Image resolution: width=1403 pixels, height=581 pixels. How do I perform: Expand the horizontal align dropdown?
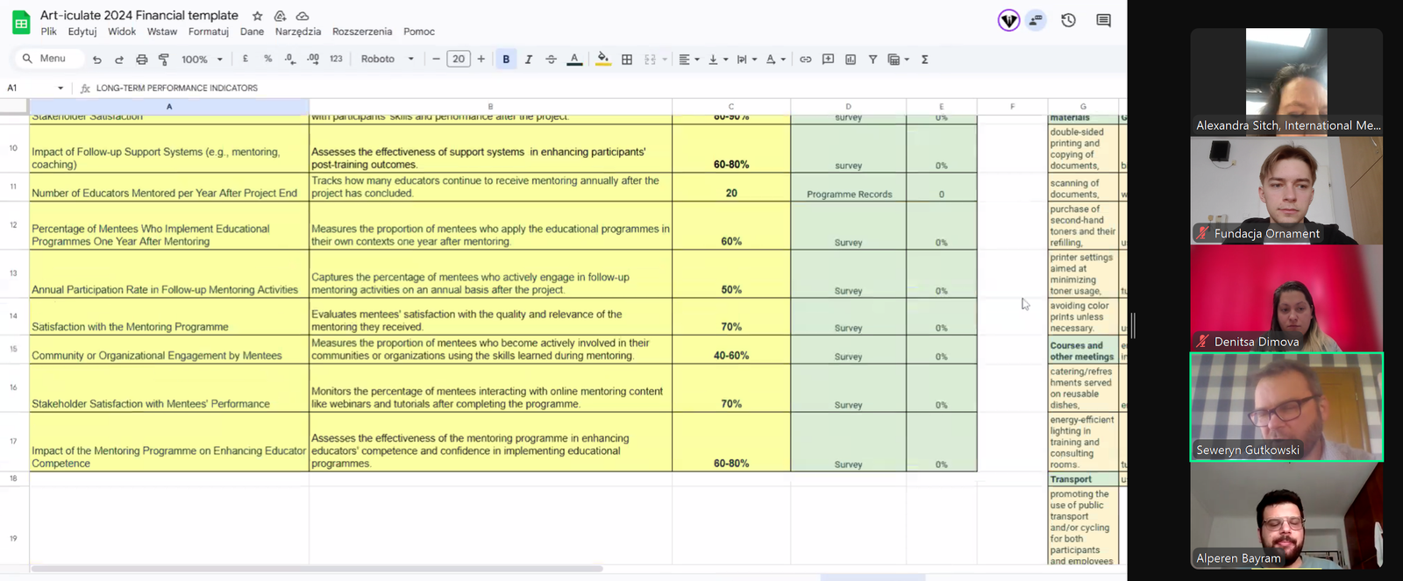(689, 60)
